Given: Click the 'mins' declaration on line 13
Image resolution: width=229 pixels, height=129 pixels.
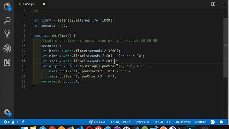Looking at the screenshot, I should click(53, 56).
